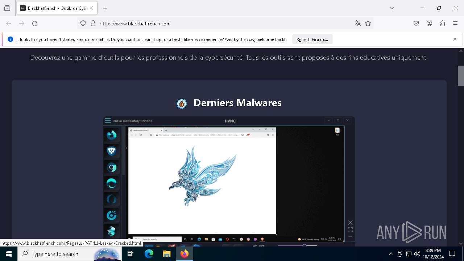Image resolution: width=464 pixels, height=261 pixels.
Task: Open tracking protection shield icon
Action: [83, 24]
